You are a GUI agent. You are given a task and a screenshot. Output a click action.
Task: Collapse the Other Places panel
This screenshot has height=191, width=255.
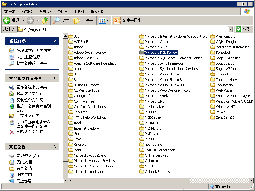pos(55,147)
